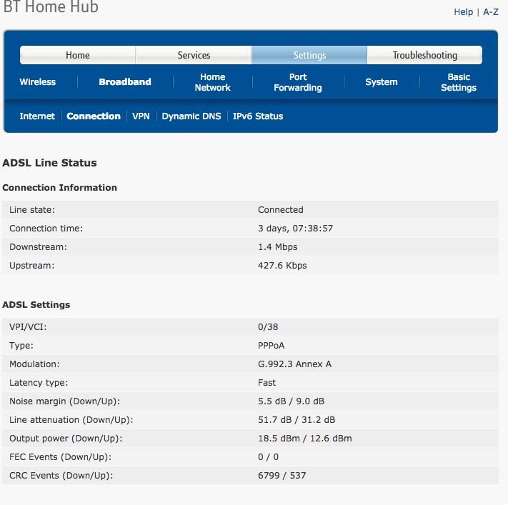Click the Type label
The width and height of the screenshot is (508, 505).
tap(21, 346)
